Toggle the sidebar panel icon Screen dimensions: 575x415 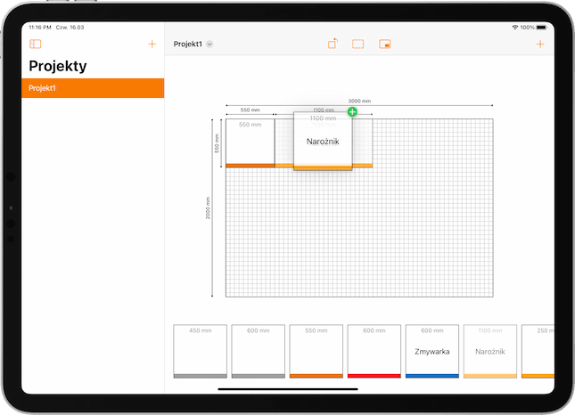(x=35, y=44)
